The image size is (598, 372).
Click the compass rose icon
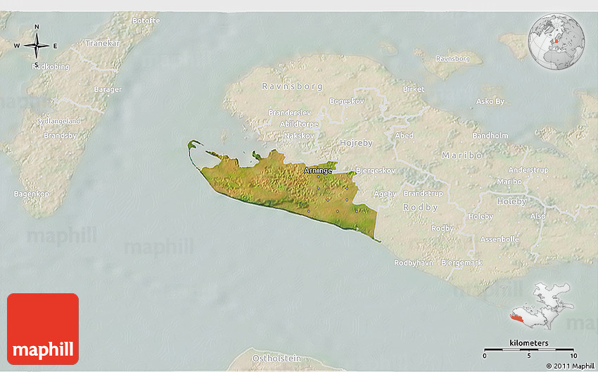(36, 46)
